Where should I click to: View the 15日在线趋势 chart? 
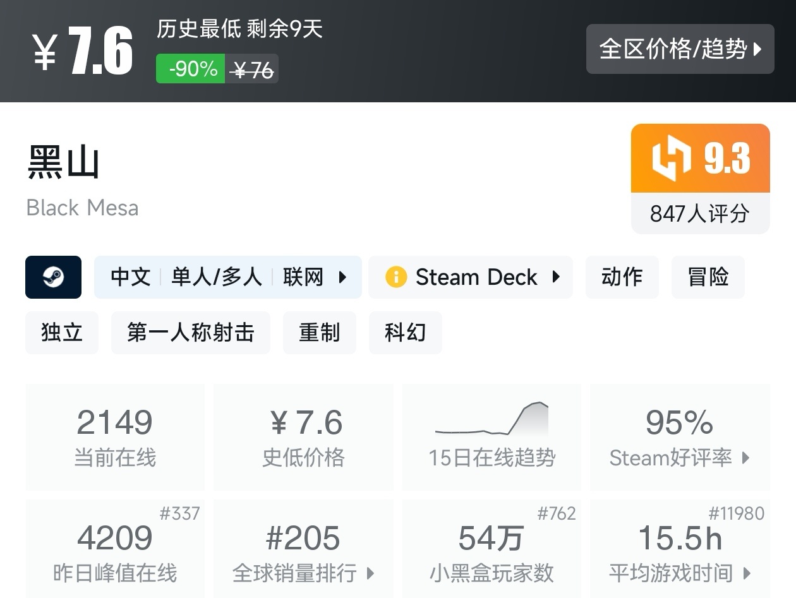point(491,437)
